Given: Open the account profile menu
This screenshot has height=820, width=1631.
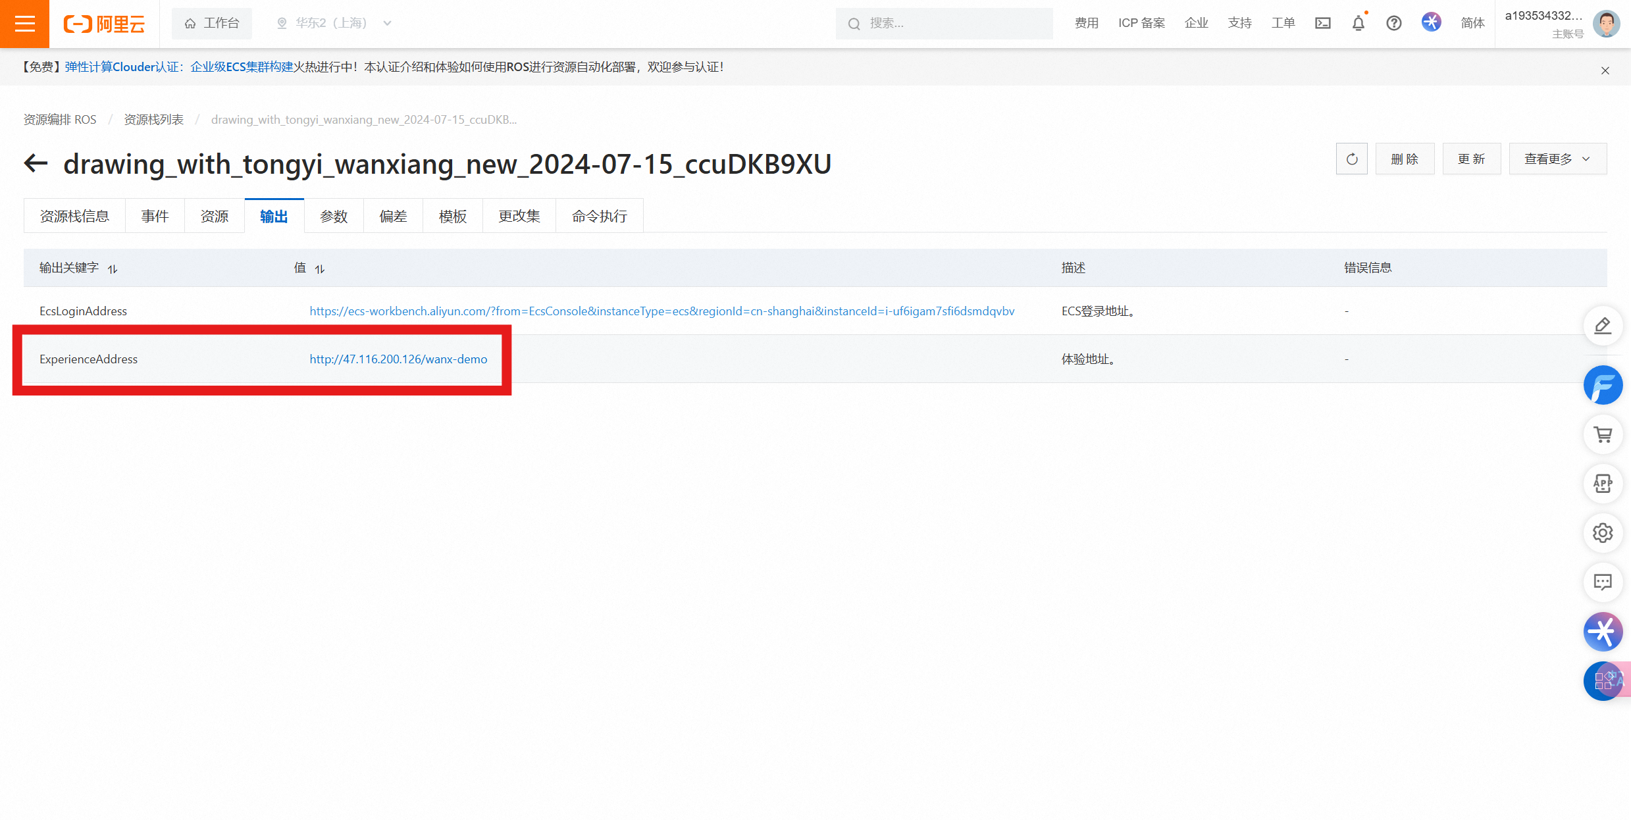Looking at the screenshot, I should [1606, 24].
